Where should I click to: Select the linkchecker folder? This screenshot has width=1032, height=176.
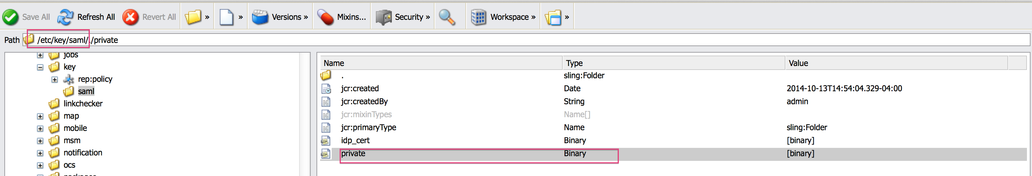pos(83,104)
